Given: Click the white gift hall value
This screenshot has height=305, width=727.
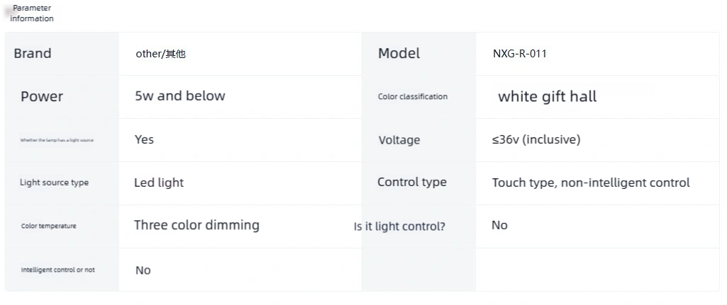Looking at the screenshot, I should [x=547, y=97].
